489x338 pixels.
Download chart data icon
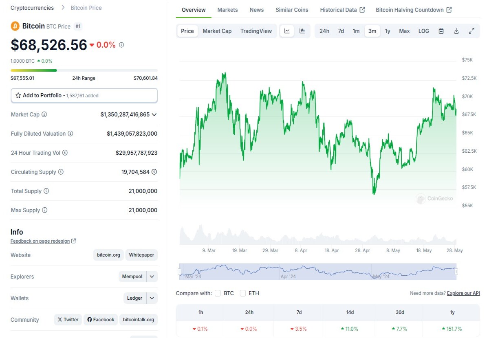click(x=456, y=31)
